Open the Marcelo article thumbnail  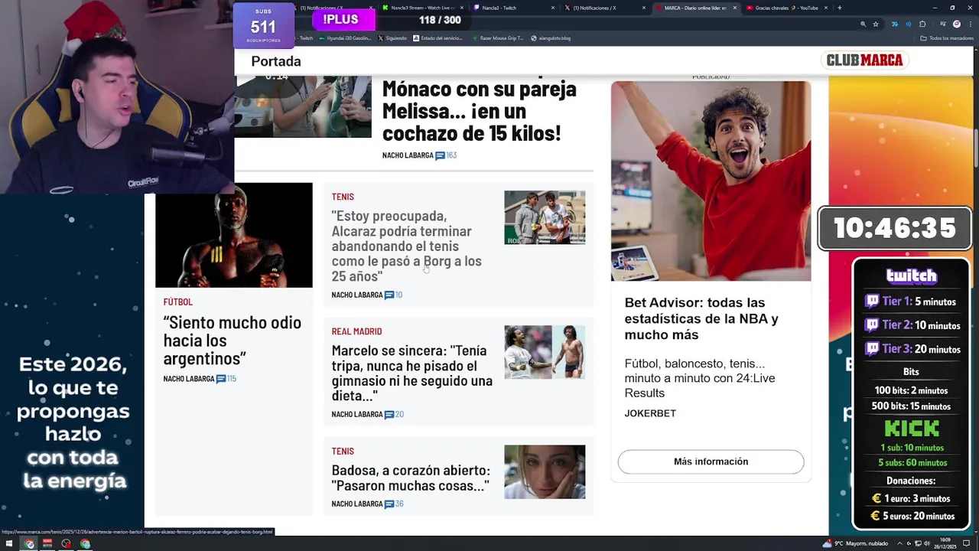[x=545, y=352]
